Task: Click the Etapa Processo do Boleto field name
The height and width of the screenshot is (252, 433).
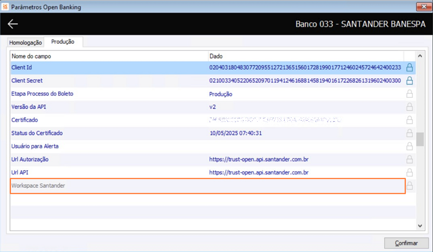Action: coord(42,94)
